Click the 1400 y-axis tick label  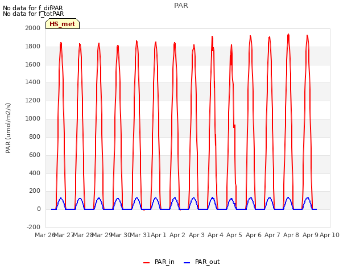(33, 82)
